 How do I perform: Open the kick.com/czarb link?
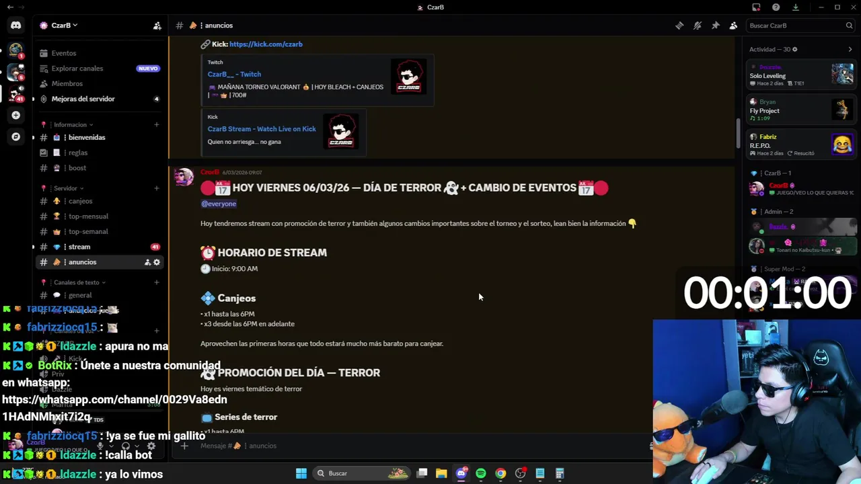(x=266, y=44)
